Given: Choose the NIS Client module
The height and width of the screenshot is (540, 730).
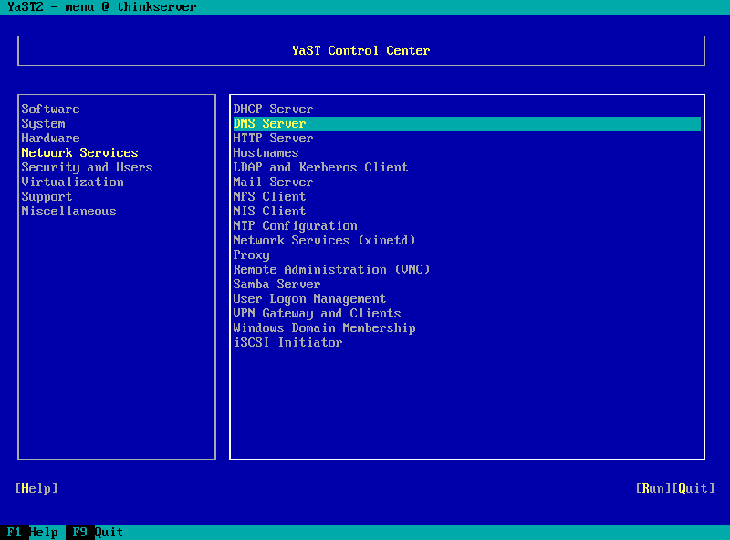Looking at the screenshot, I should 269,211.
